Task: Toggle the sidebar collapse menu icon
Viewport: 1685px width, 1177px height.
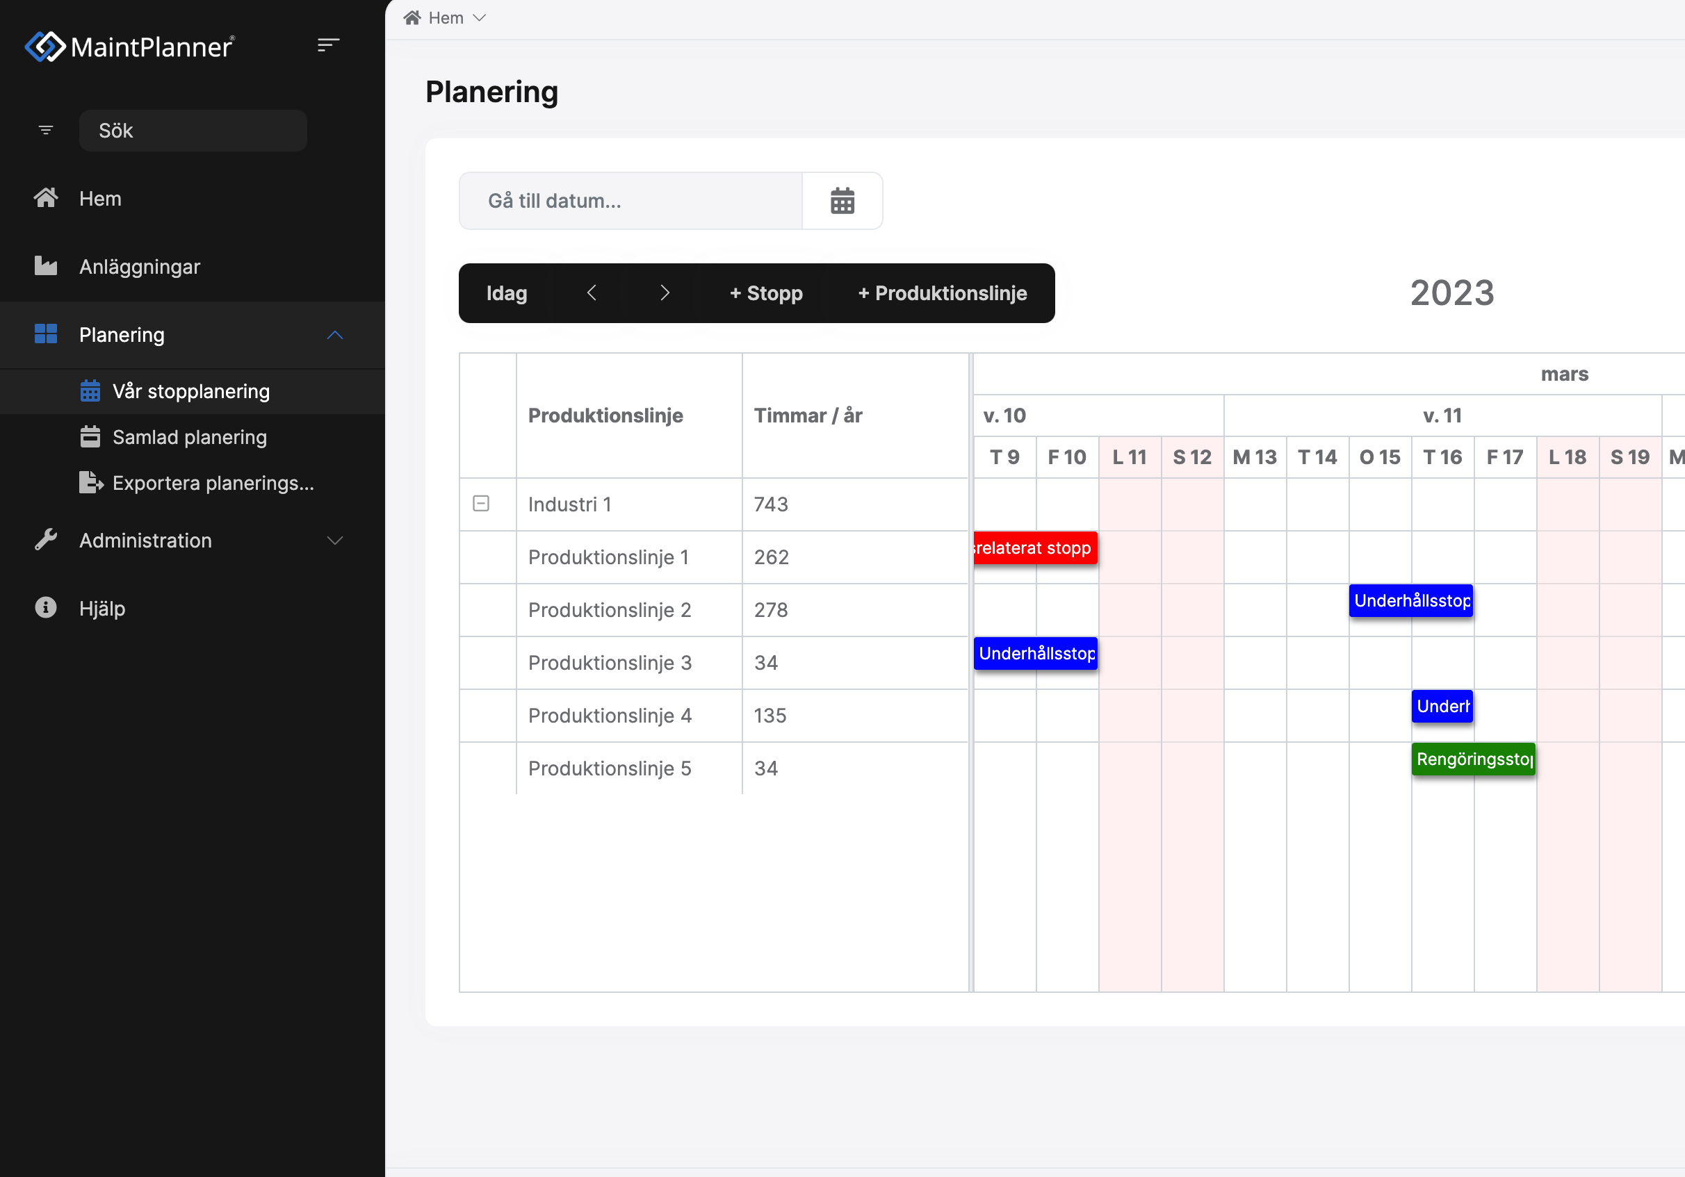Action: click(328, 45)
